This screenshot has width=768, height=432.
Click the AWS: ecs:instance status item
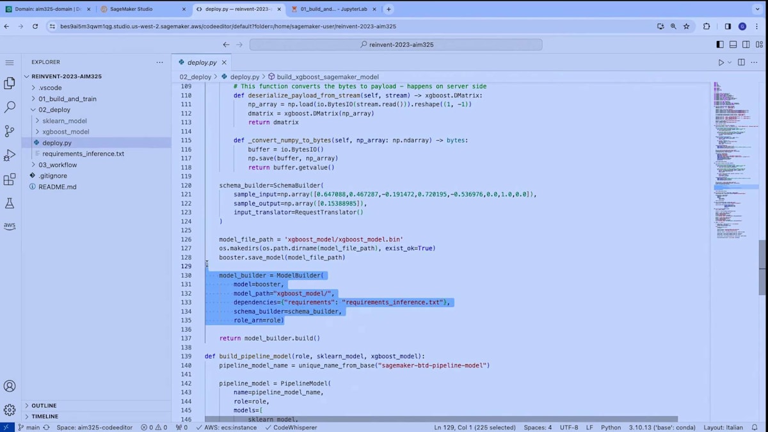[227, 427]
